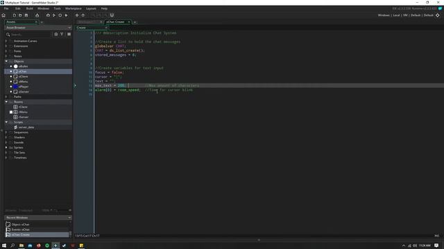The width and height of the screenshot is (444, 249).
Task: Open the Edit menu
Action: click(x=18, y=8)
